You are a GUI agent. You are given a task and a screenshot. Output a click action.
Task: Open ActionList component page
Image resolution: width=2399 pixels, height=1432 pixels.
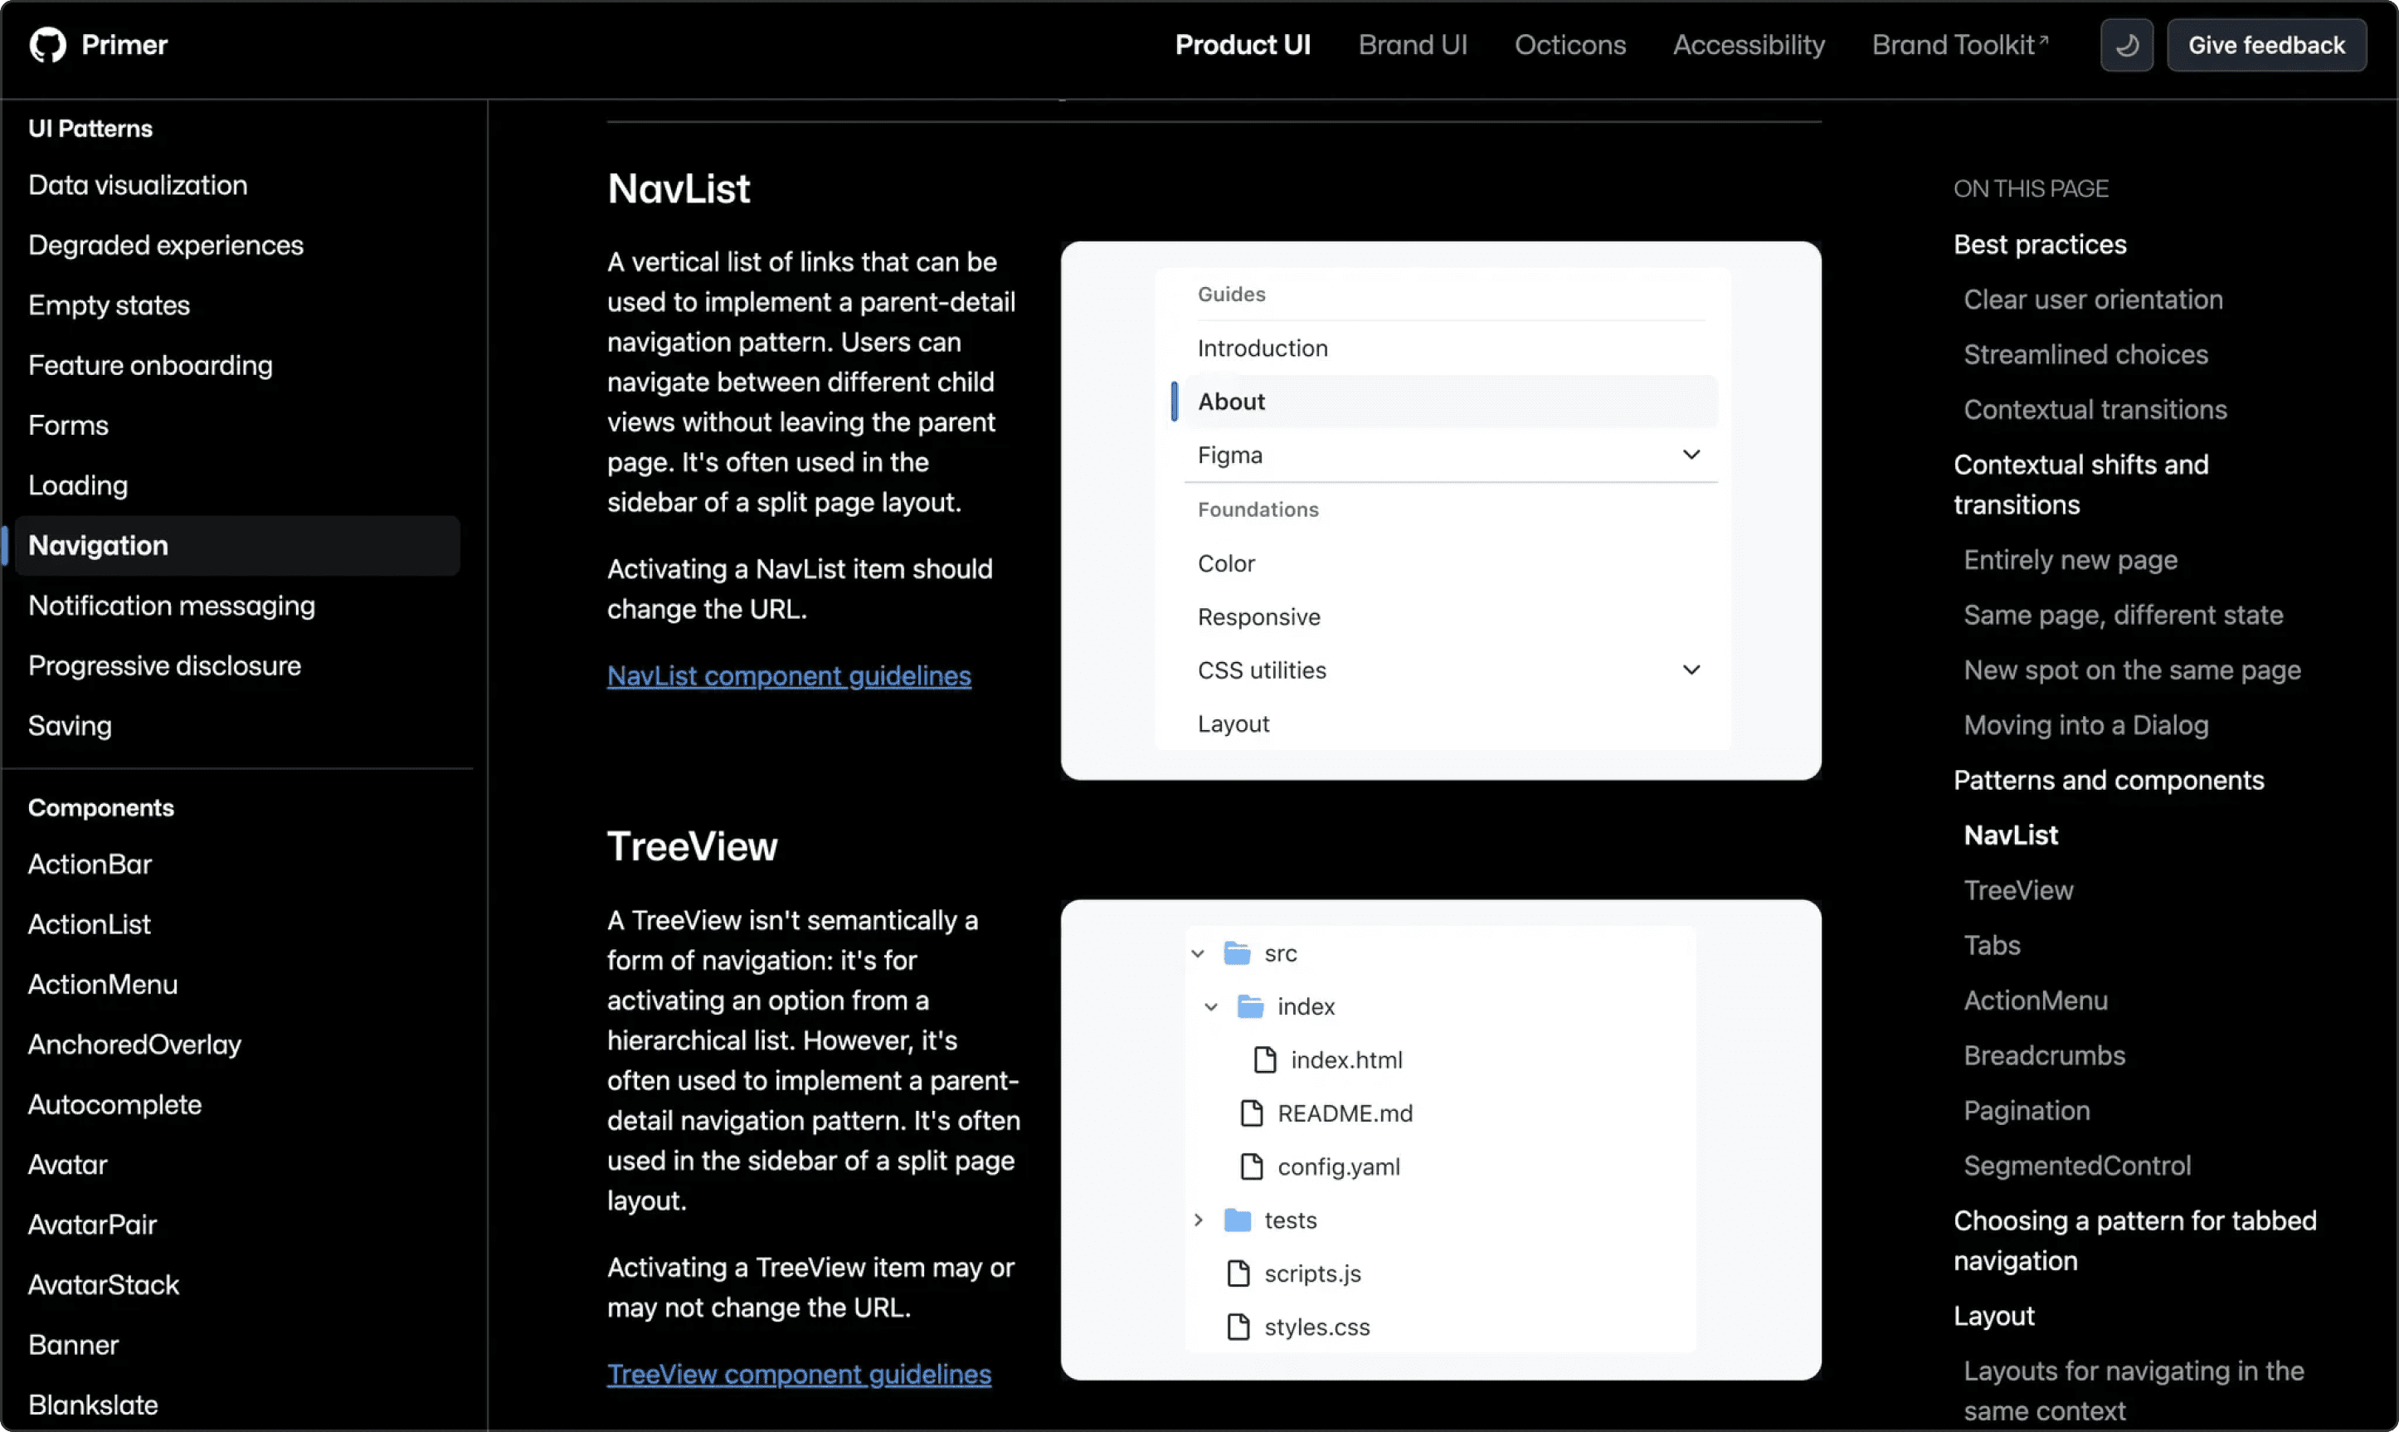pyautogui.click(x=90, y=924)
